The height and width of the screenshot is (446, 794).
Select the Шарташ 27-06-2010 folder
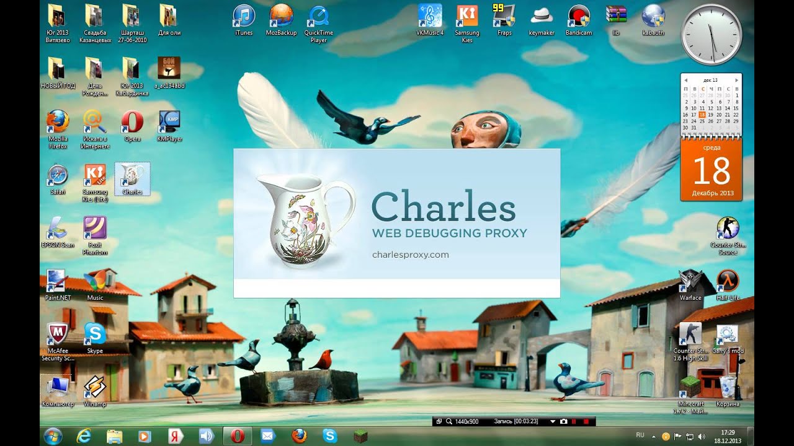coord(132,24)
